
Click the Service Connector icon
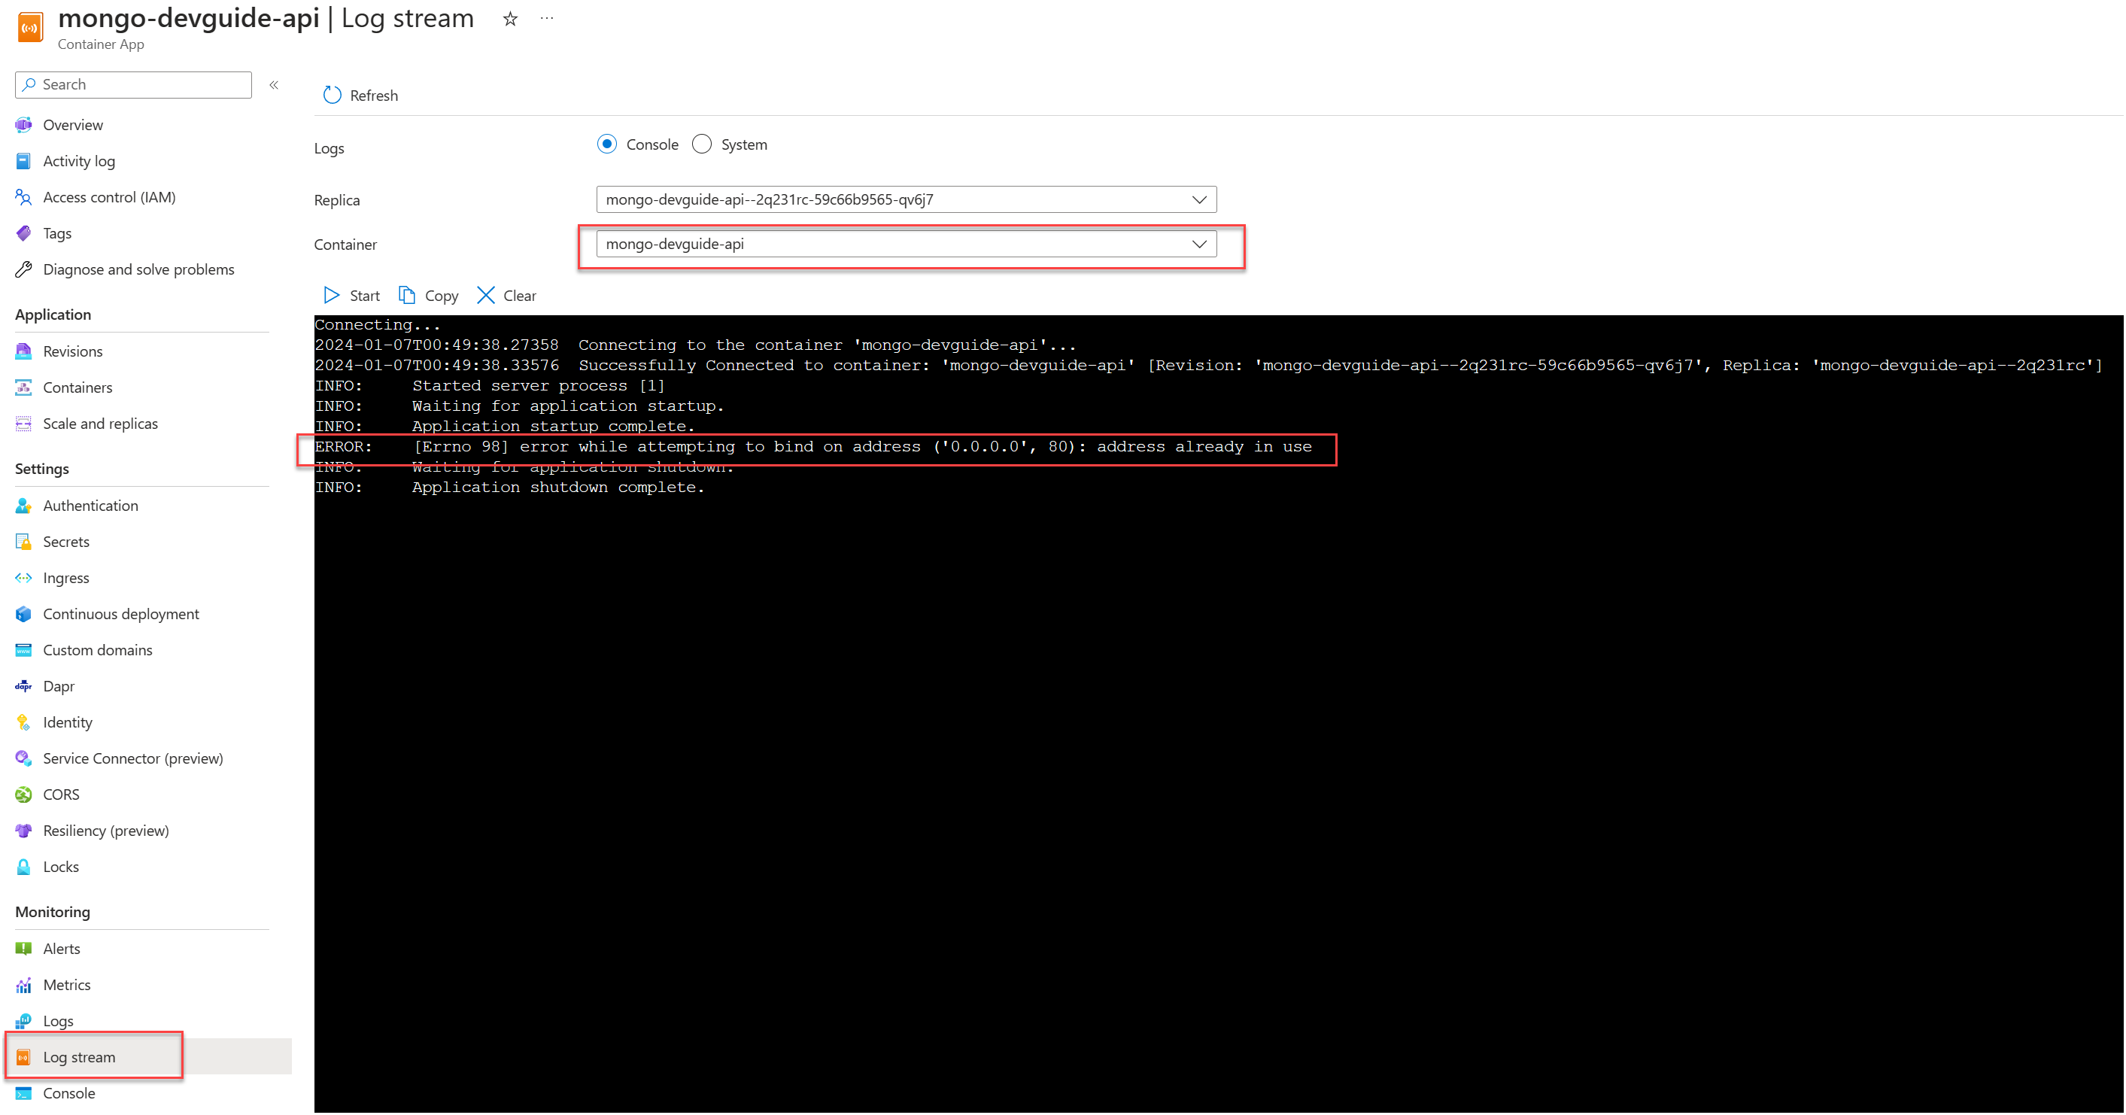(x=23, y=758)
